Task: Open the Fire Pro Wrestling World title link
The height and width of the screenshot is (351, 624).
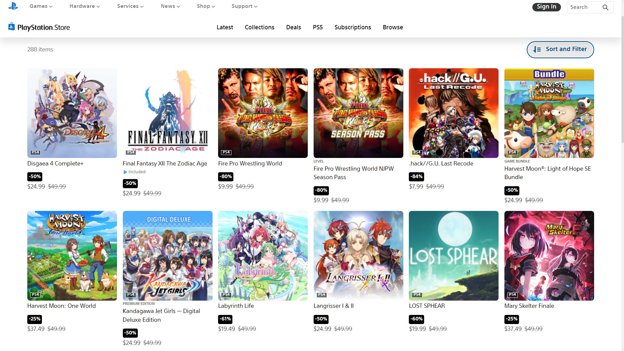Action: point(250,163)
